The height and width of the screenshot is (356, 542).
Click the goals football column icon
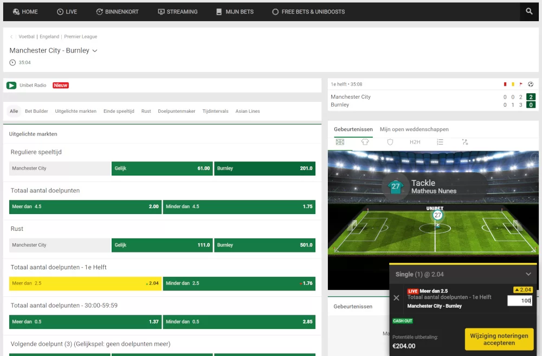coord(531,85)
